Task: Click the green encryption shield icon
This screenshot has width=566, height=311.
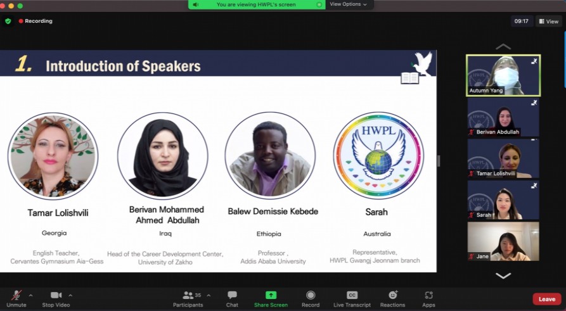Action: click(8, 21)
